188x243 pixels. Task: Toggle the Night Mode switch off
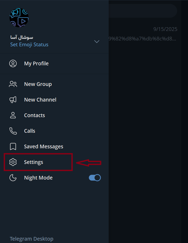click(x=95, y=178)
